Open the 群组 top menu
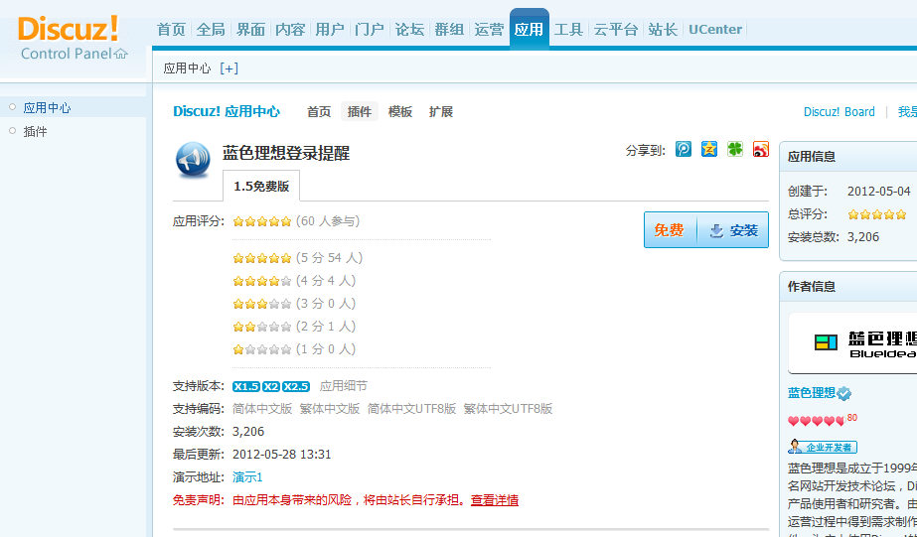 coord(449,29)
